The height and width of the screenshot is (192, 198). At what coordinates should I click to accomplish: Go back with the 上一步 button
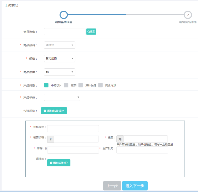pos(112,186)
